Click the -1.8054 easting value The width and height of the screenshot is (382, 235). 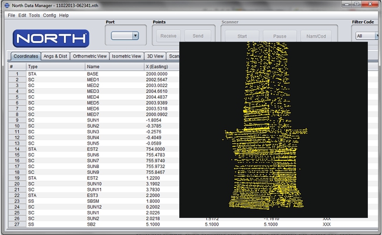153,120
